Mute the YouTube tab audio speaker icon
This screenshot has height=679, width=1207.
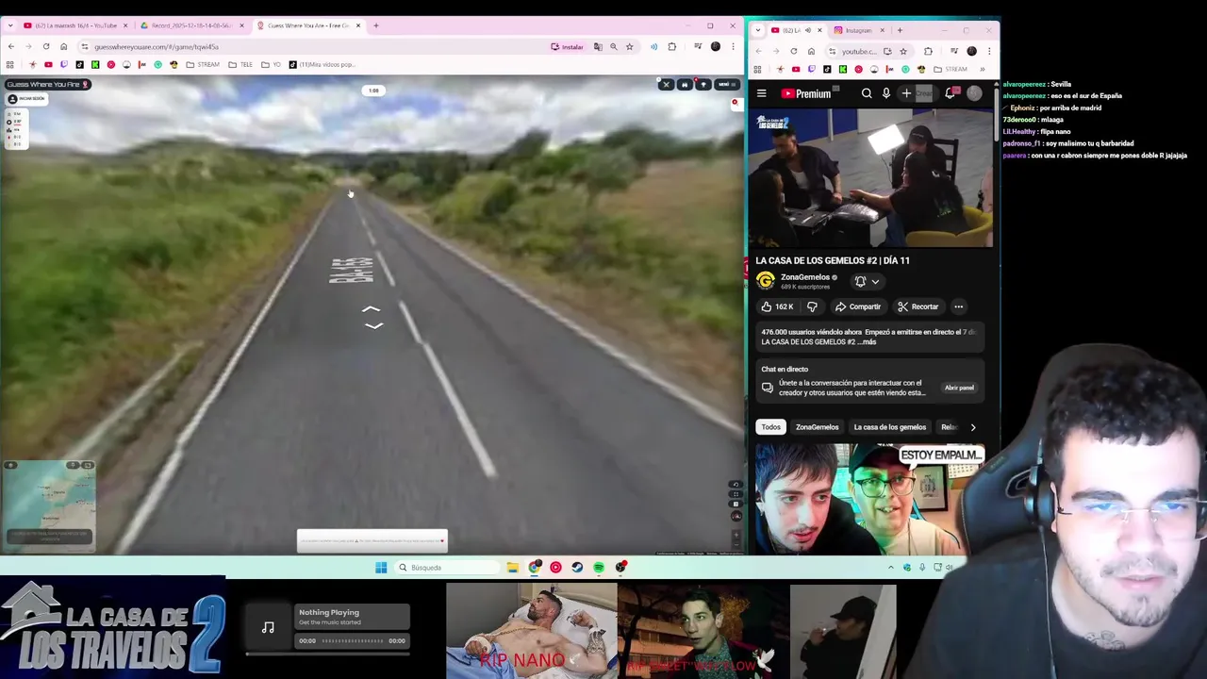click(x=807, y=30)
